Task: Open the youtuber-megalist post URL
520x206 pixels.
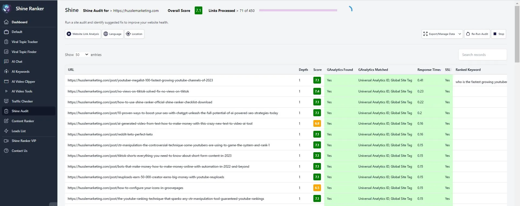Action: point(140,80)
